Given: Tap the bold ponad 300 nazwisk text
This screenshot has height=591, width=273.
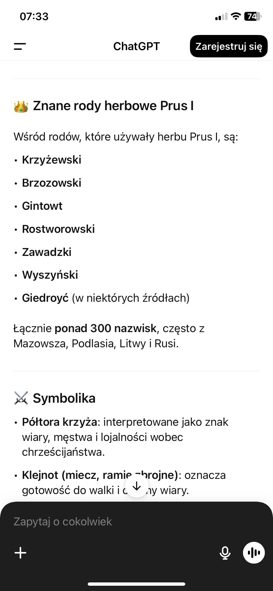Looking at the screenshot, I should [106, 328].
